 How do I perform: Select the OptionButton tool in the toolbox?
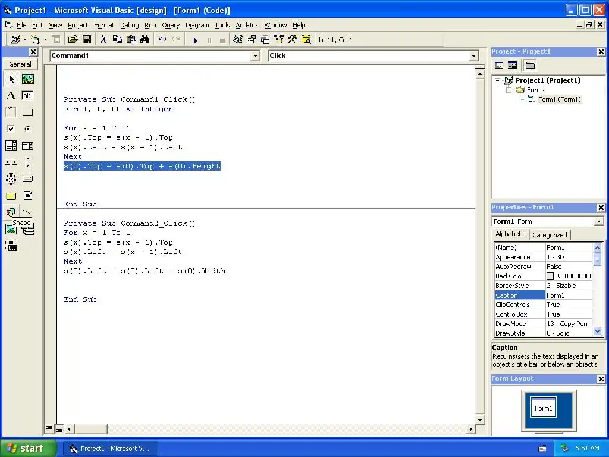click(x=27, y=129)
